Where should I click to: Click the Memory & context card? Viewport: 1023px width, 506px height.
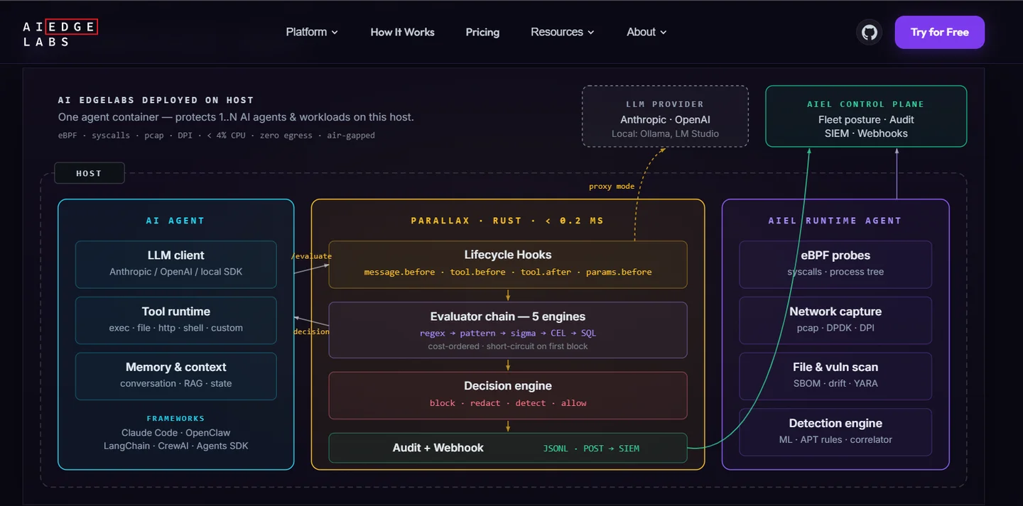[x=176, y=376]
